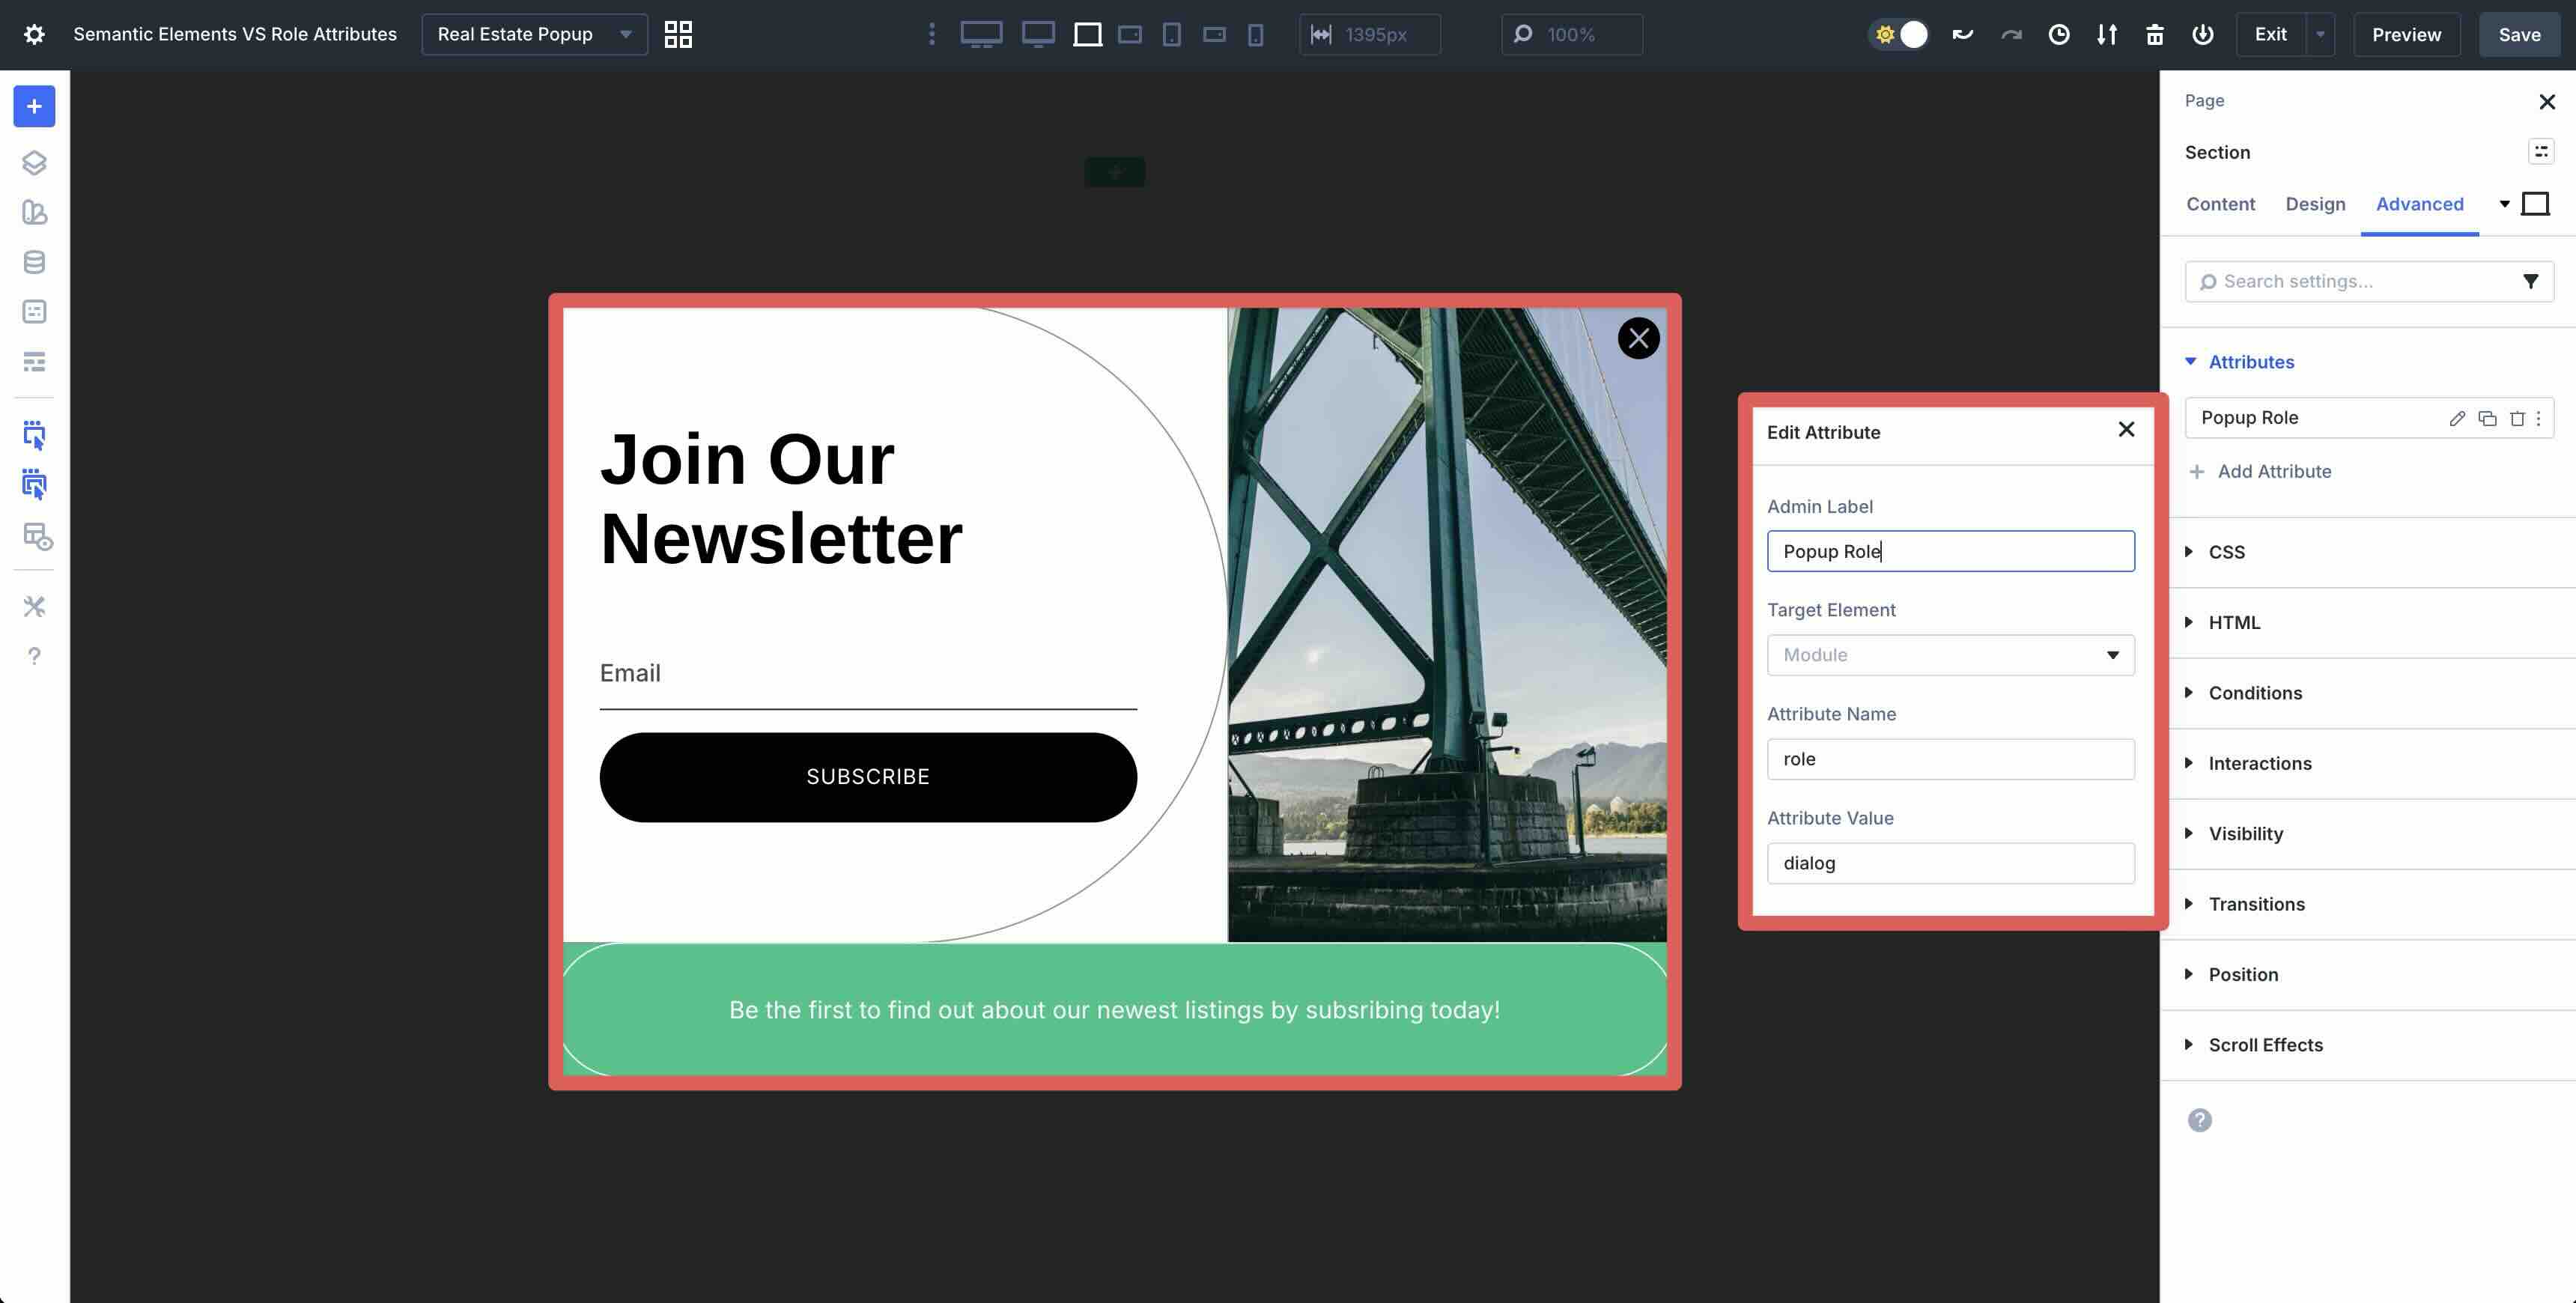Click the history clock icon
The width and height of the screenshot is (2576, 1303).
pyautogui.click(x=2058, y=34)
